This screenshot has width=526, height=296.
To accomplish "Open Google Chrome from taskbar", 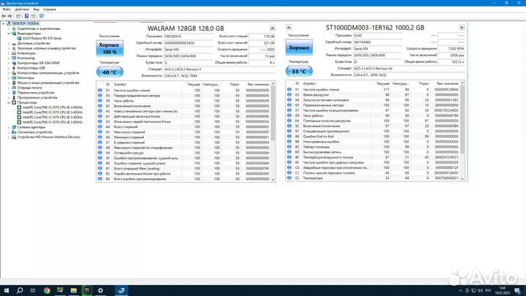I will click(47, 290).
